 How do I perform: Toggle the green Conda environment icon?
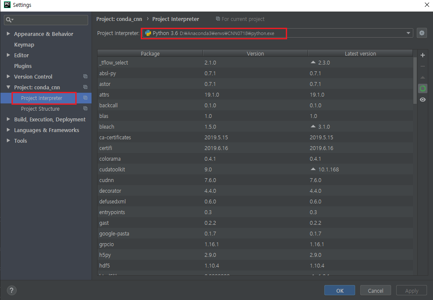click(422, 88)
